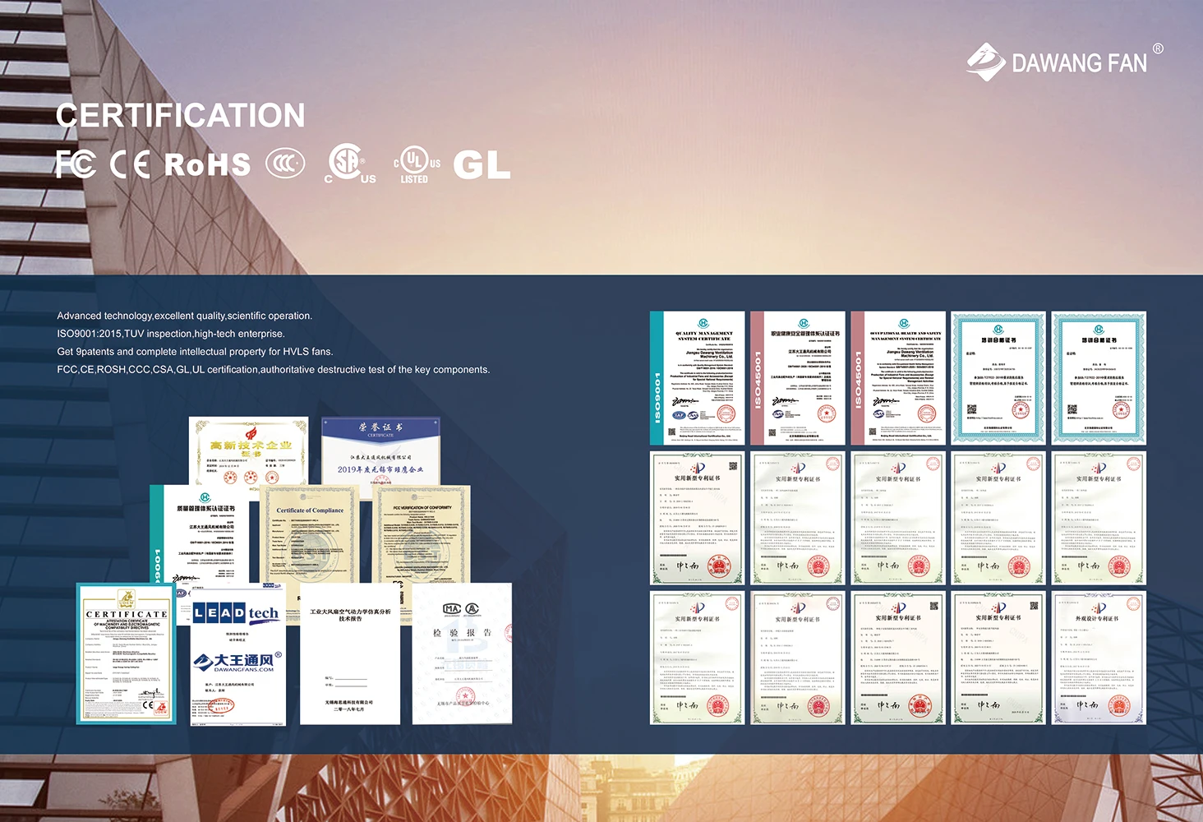Viewport: 1203px width, 822px height.
Task: Open the 工业大风扇空气动力学仿真分析 technical report
Action: 350,654
